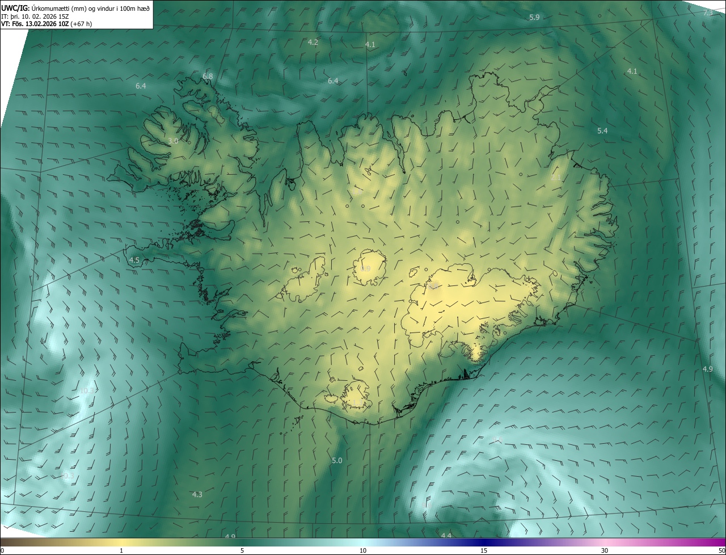Click the 2.1 value label in east Iceland
The height and width of the screenshot is (555, 726).
pyautogui.click(x=556, y=178)
